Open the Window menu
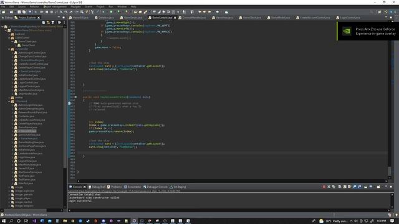Image resolution: width=399 pixels, height=224 pixels. click(x=122, y=7)
